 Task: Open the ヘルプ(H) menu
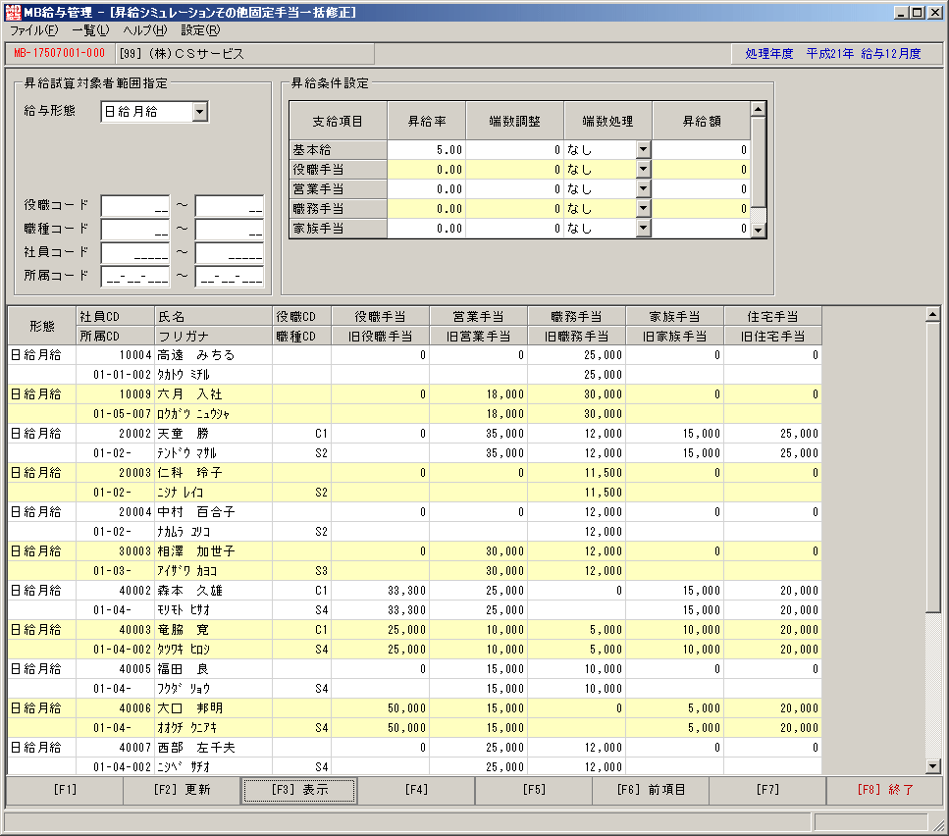click(144, 30)
